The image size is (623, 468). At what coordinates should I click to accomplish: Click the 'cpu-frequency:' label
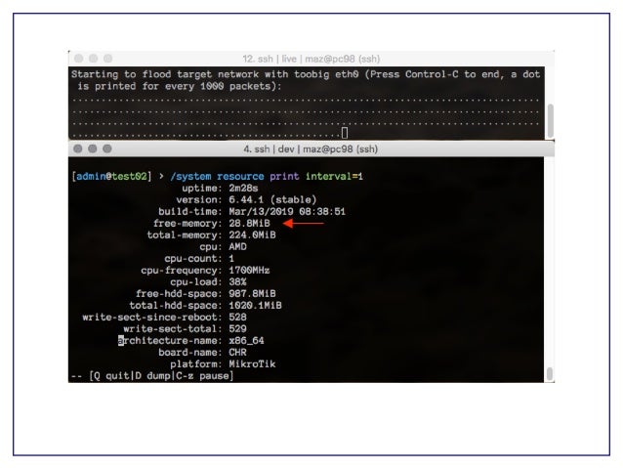(x=182, y=271)
